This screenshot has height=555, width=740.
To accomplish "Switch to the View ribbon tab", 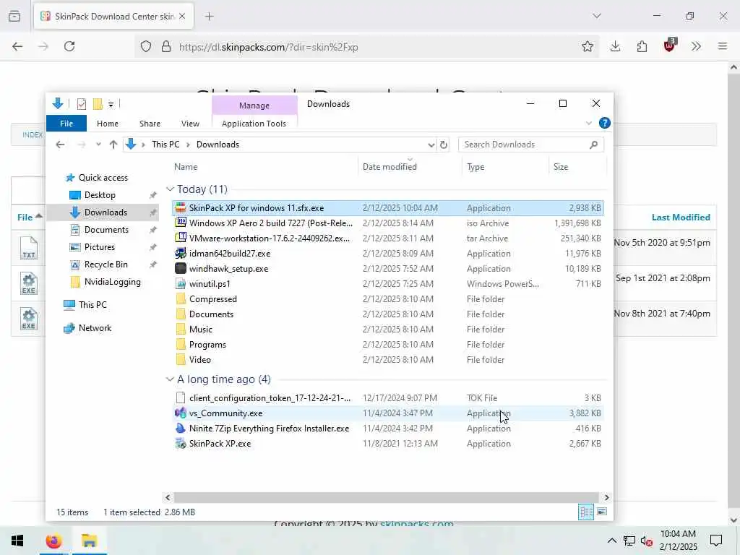I will tap(190, 124).
